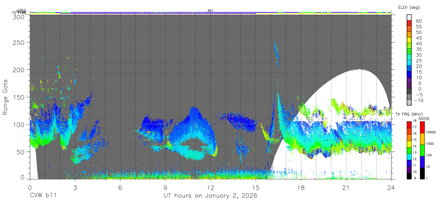The height and width of the screenshot is (203, 440).
Task: Click the '150' tick on Range Gate axis
Action: pos(19,97)
